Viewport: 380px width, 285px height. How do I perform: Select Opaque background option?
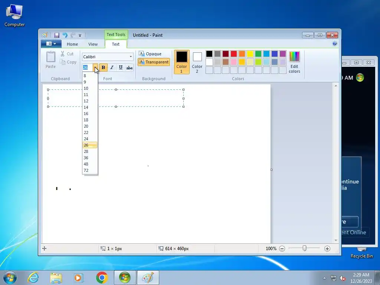pyautogui.click(x=150, y=54)
